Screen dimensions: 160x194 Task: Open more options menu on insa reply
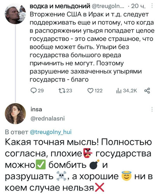pyautogui.click(x=152, y=109)
